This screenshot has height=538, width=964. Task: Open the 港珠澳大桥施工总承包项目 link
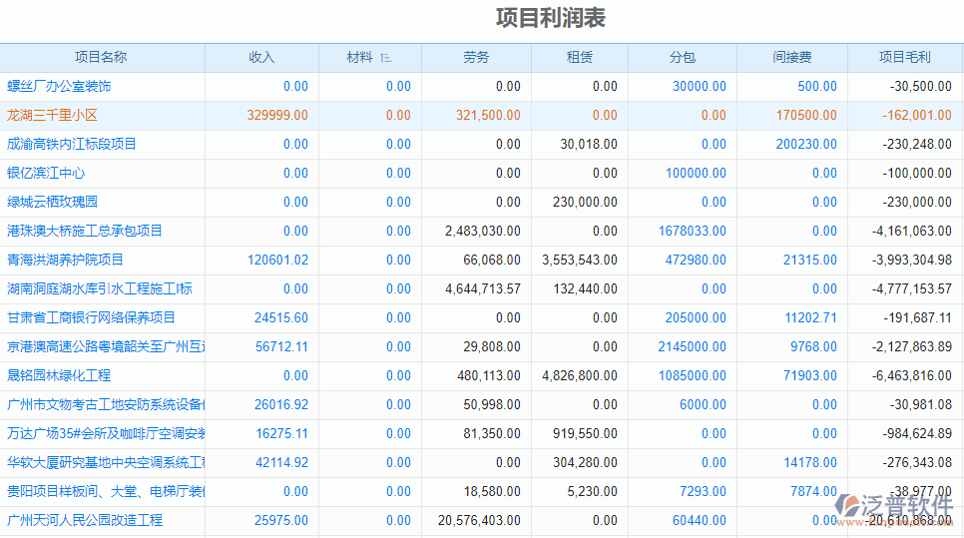[x=85, y=232]
